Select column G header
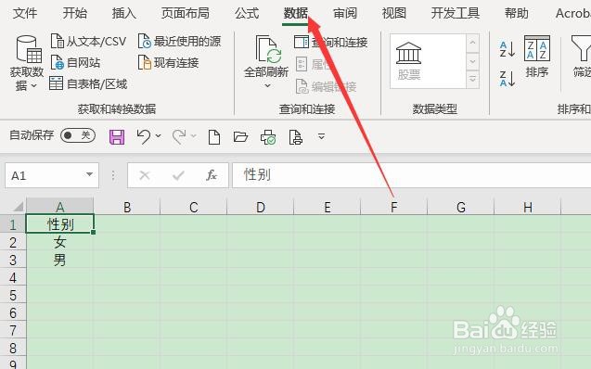Screen dimensions: 591x369 tap(460, 207)
